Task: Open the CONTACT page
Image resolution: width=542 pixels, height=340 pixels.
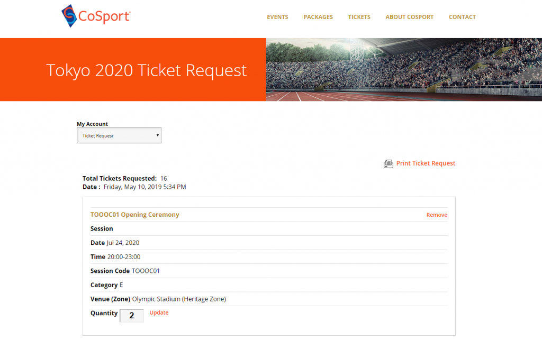Action: 462,17
